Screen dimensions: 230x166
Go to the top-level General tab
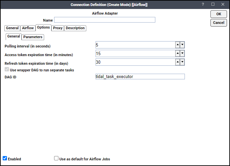12,28
